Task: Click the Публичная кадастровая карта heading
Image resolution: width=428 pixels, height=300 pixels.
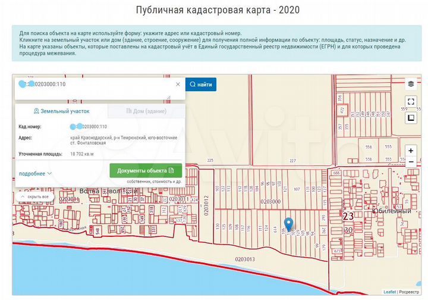Action: [x=218, y=10]
